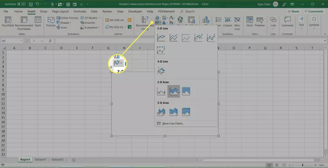The image size is (328, 168).
Task: Switch to the Home tab
Action: (18, 11)
